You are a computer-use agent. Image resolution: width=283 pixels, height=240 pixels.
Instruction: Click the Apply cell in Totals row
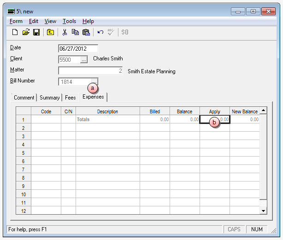pyautogui.click(x=215, y=119)
